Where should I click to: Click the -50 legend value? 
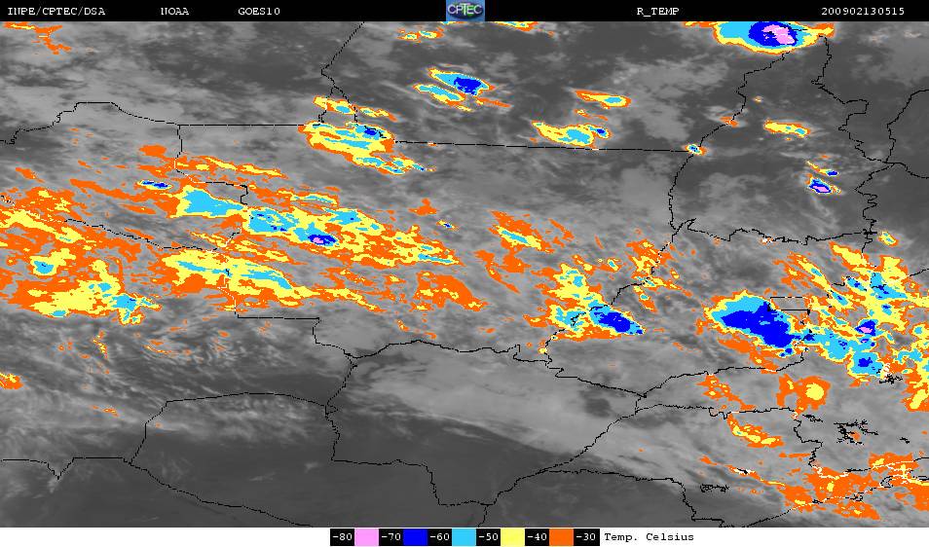488,537
